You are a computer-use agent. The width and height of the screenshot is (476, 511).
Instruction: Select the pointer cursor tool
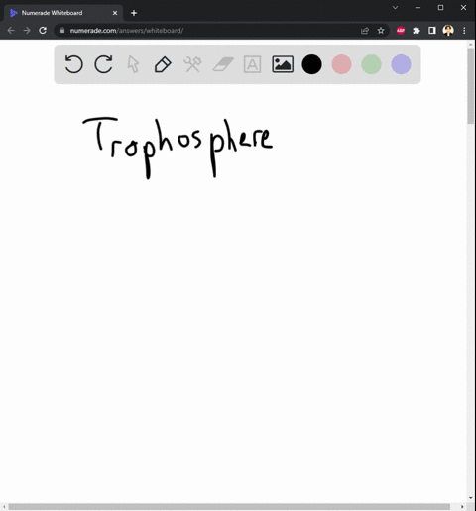(133, 64)
